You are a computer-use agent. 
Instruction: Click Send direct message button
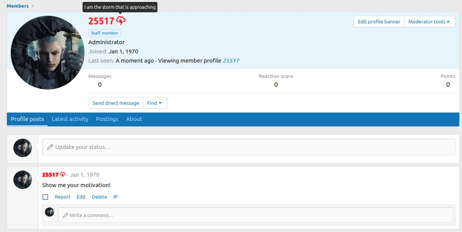116,103
